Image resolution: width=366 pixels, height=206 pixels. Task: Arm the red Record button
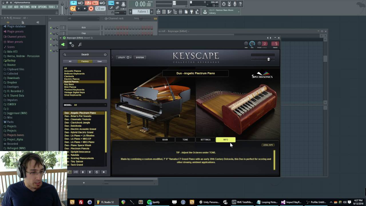coord(91,9)
